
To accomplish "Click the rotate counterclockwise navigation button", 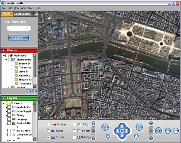I will point(105,127).
